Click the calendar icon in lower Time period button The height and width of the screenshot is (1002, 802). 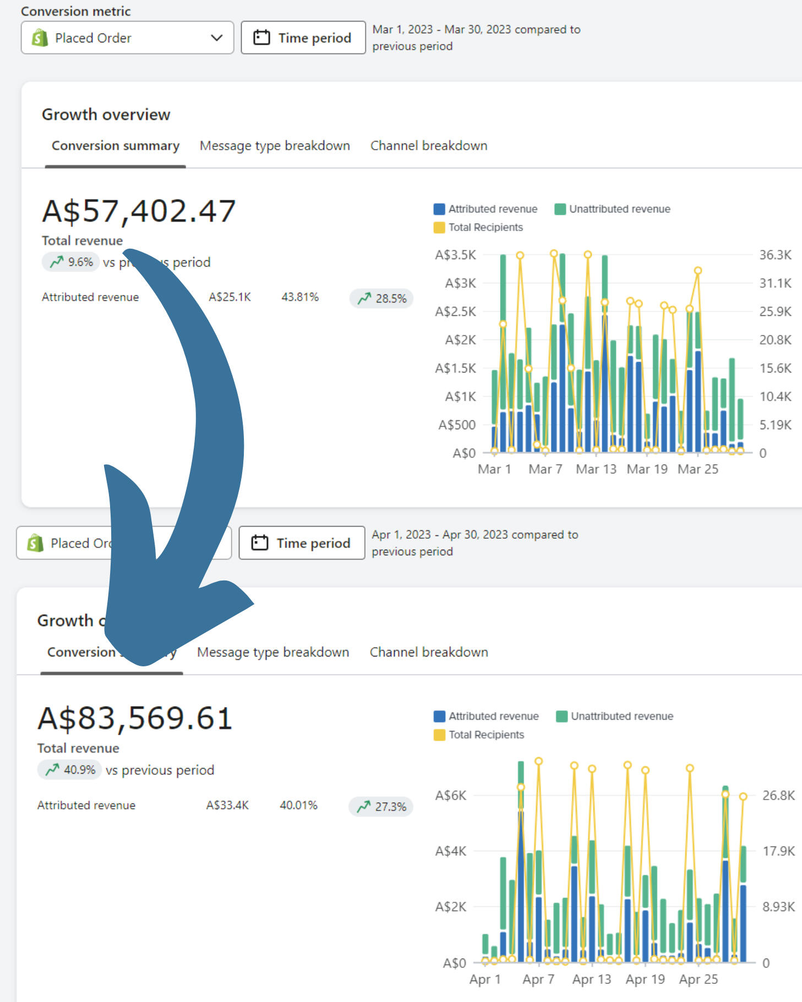tap(260, 543)
